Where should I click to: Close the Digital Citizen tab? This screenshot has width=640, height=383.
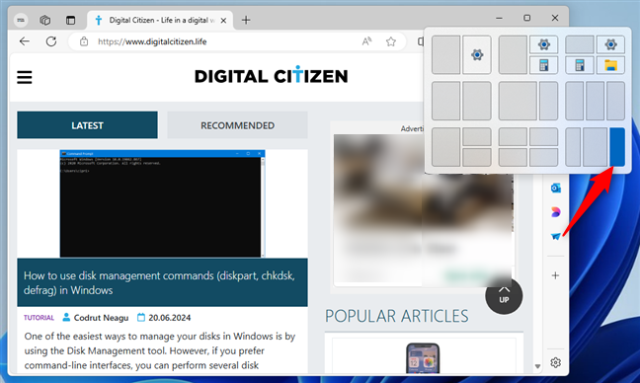[223, 20]
